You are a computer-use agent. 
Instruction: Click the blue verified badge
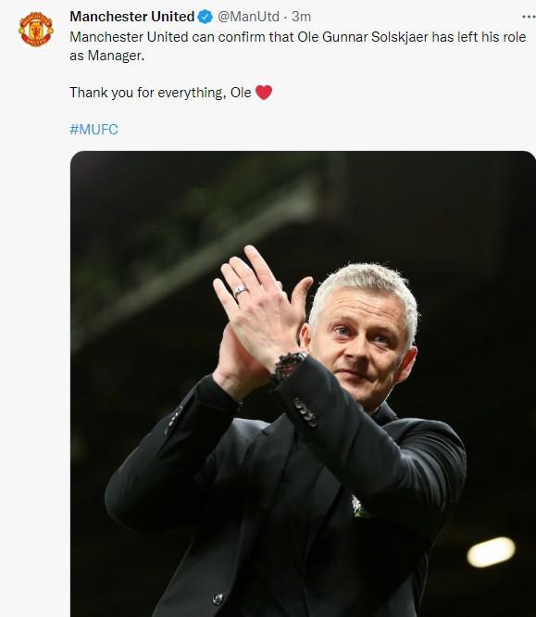click(206, 17)
